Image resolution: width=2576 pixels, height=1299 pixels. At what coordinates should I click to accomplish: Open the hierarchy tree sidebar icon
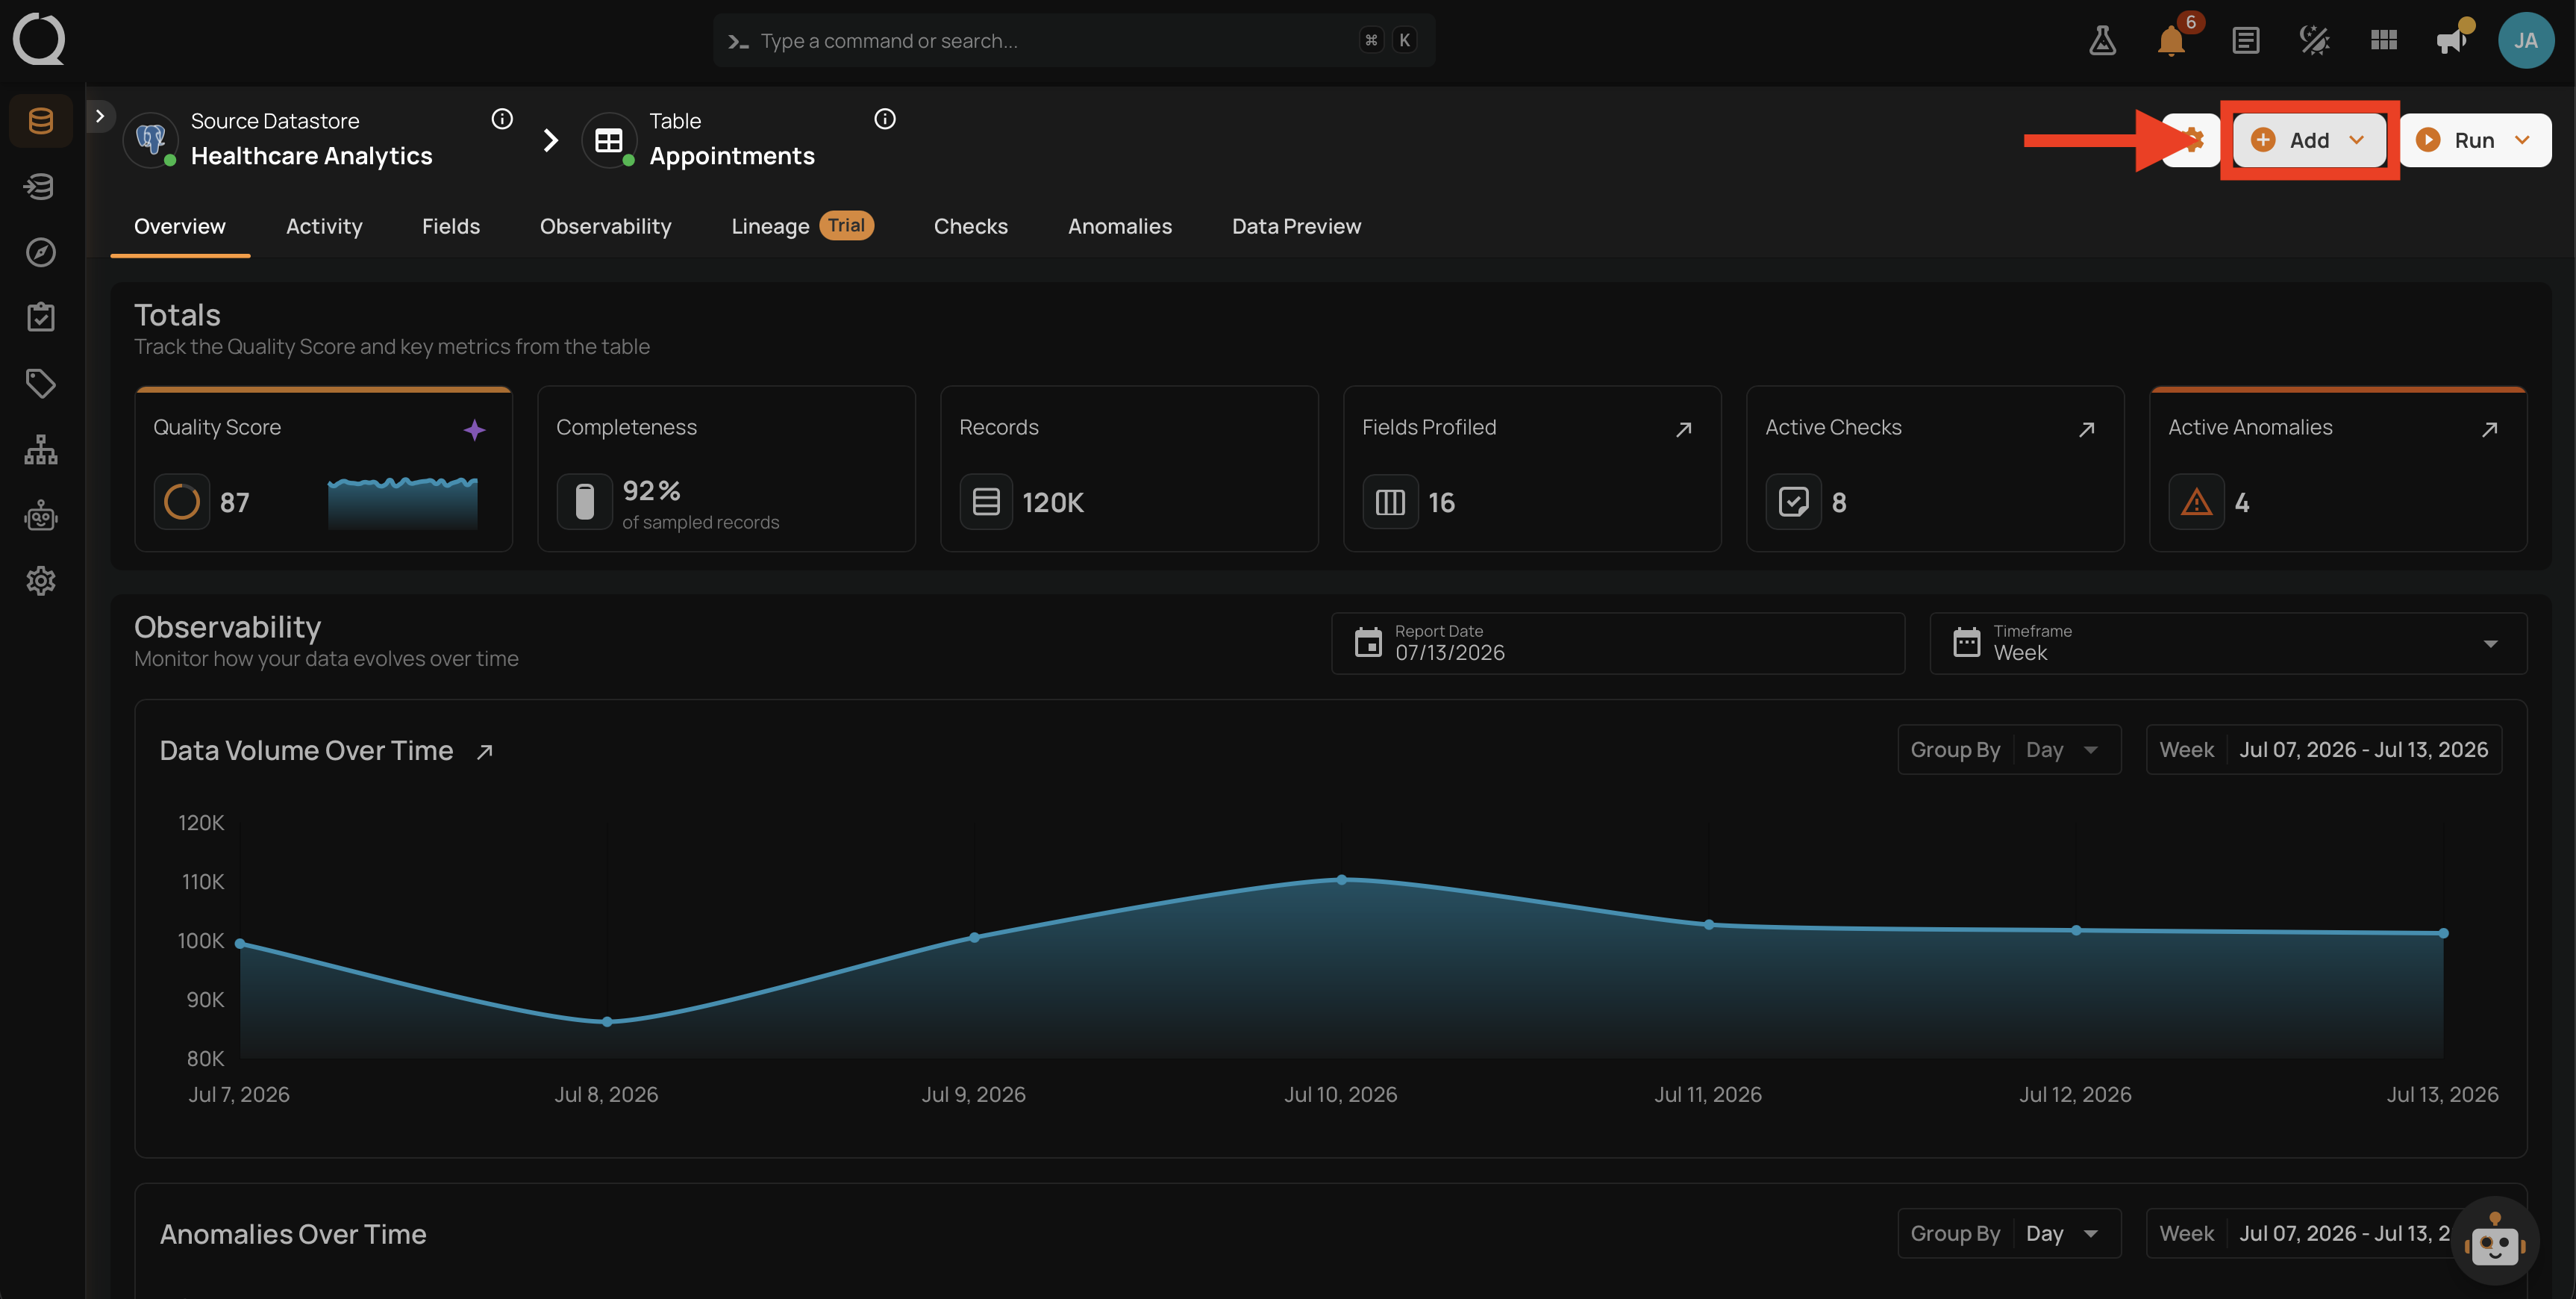tap(40, 449)
